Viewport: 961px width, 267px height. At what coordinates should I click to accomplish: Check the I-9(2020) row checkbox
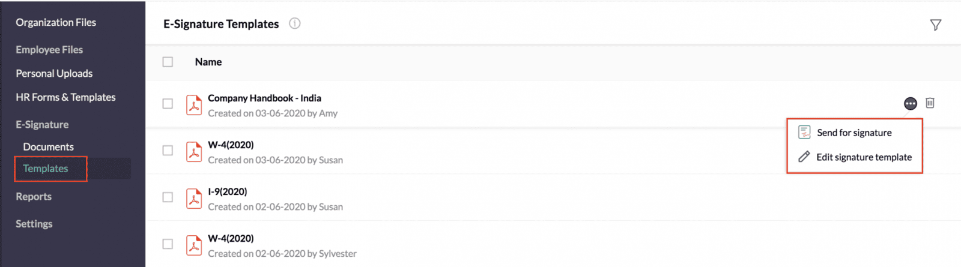[x=168, y=197]
